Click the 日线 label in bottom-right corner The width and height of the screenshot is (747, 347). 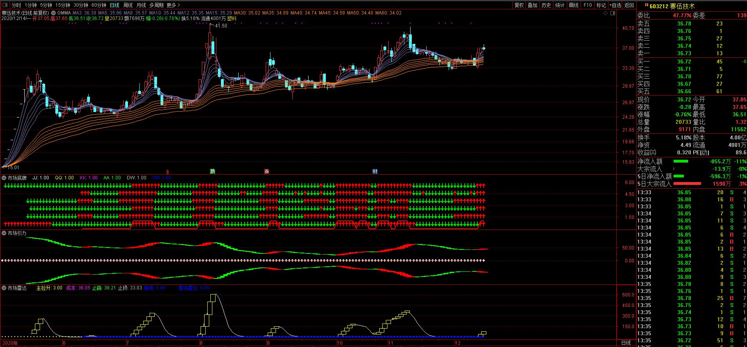pyautogui.click(x=626, y=343)
